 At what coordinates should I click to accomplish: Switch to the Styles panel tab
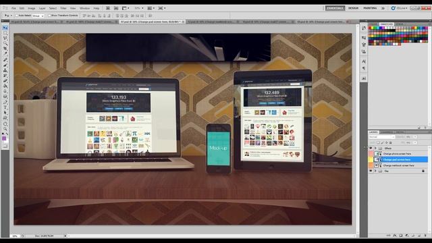(400, 24)
